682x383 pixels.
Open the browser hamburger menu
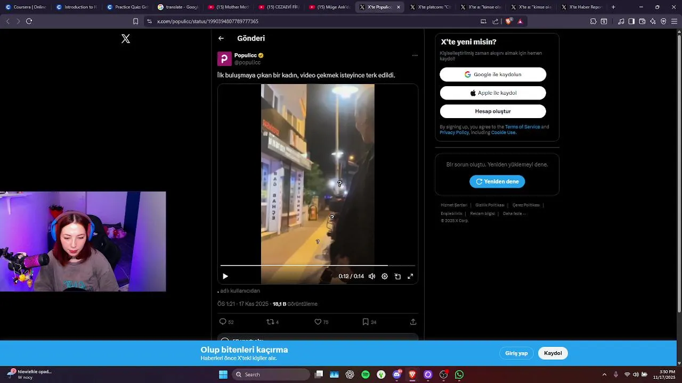(674, 21)
